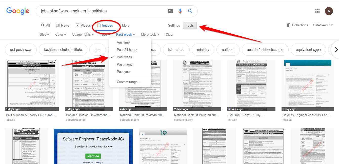The image size is (339, 164).
Task: Open Civil Aviation Authority PCAA thumbnail
Action: 32,86
